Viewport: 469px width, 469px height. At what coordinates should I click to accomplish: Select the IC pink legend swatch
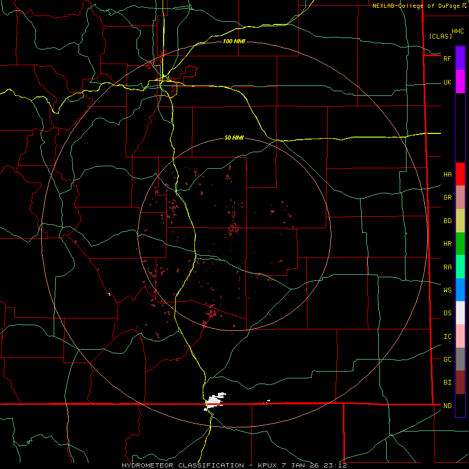click(x=460, y=336)
